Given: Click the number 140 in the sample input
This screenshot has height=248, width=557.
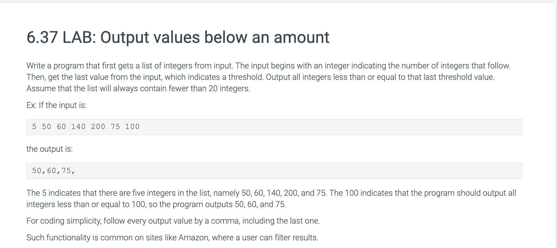Looking at the screenshot, I should (x=78, y=127).
